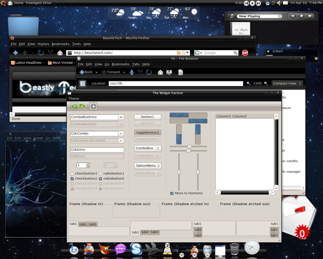Zoom in in the File Browser
Image resolution: width=323 pixels, height=259 pixels.
[x=266, y=83]
